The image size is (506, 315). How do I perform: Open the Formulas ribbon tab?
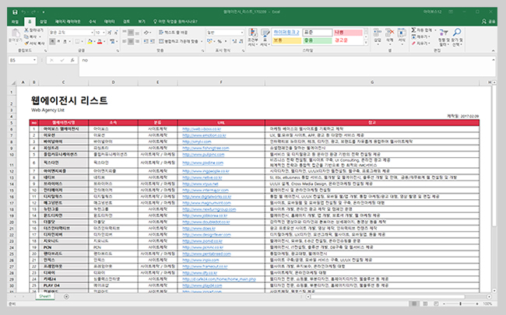(x=93, y=22)
